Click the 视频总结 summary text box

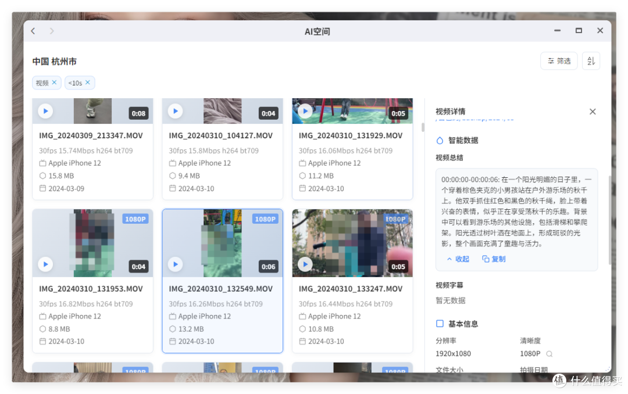(x=516, y=220)
